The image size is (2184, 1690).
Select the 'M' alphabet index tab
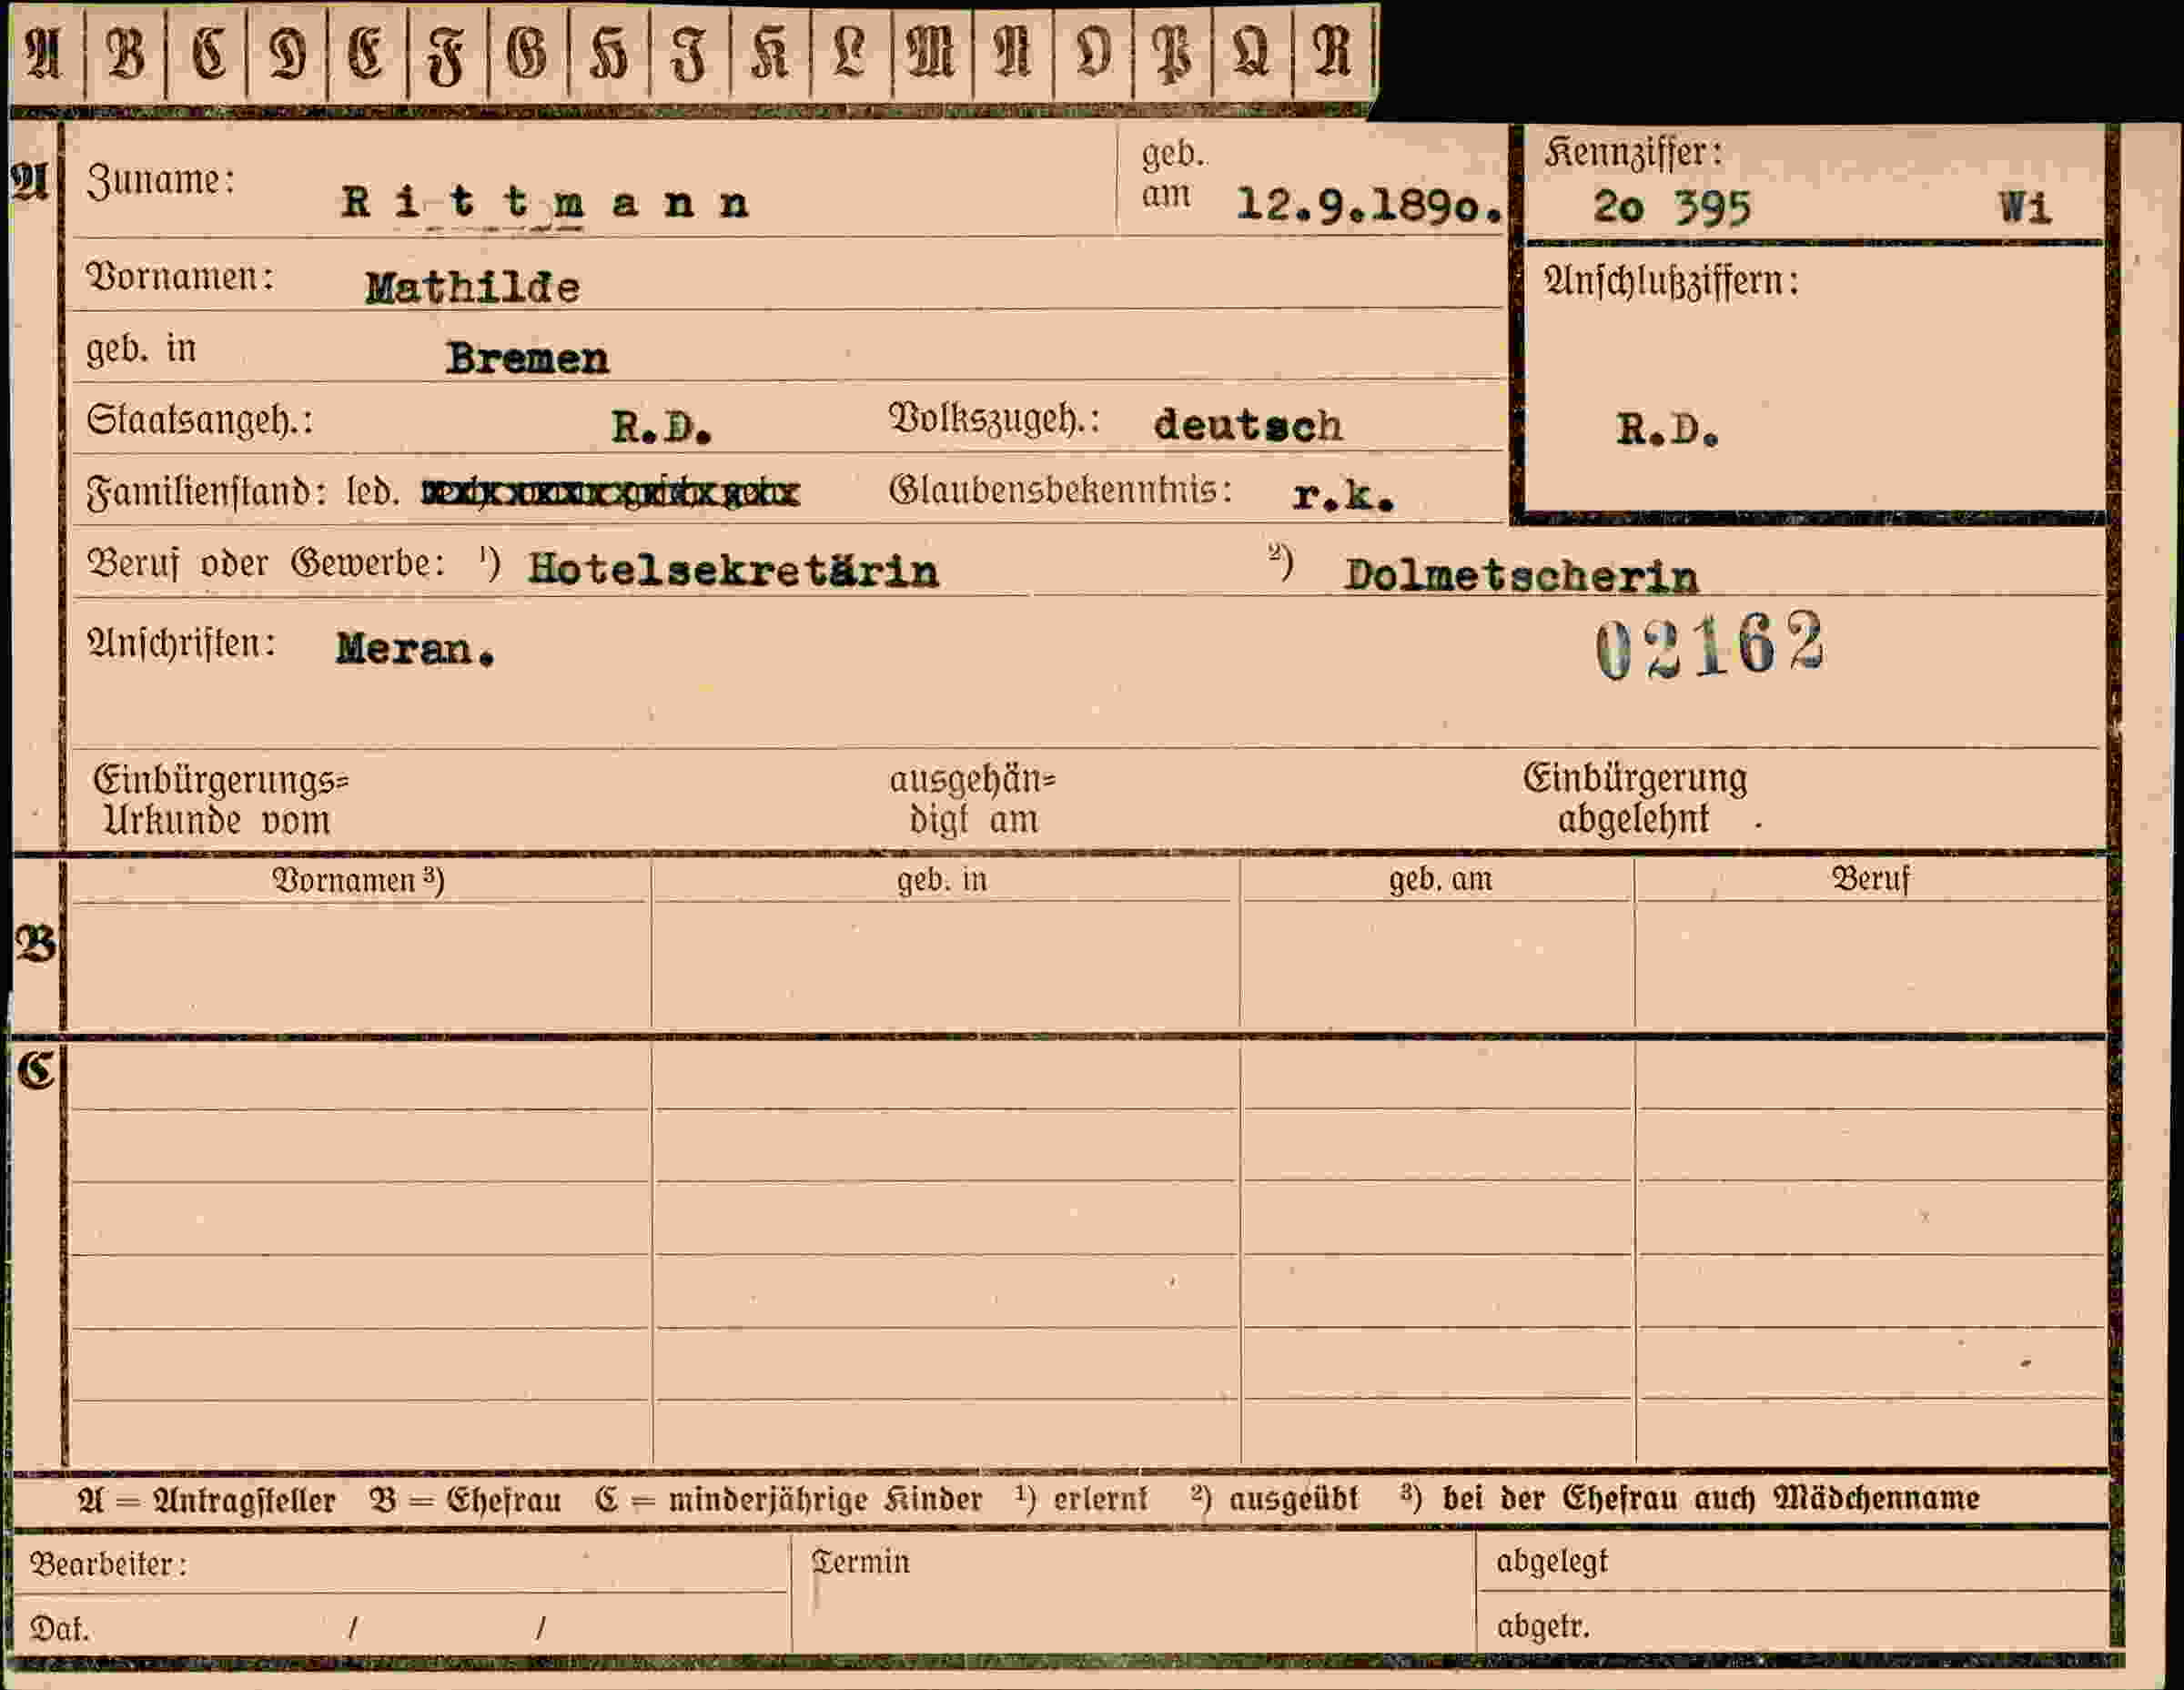coord(931,52)
